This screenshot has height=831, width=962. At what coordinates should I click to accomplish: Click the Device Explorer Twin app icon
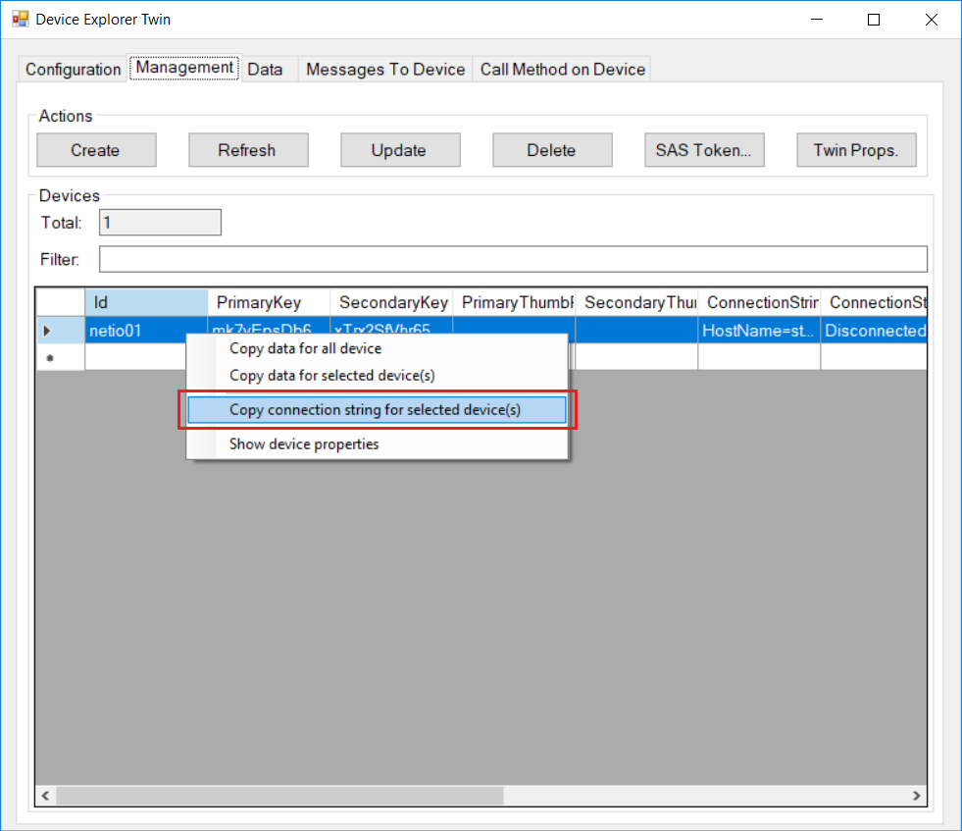tap(21, 19)
